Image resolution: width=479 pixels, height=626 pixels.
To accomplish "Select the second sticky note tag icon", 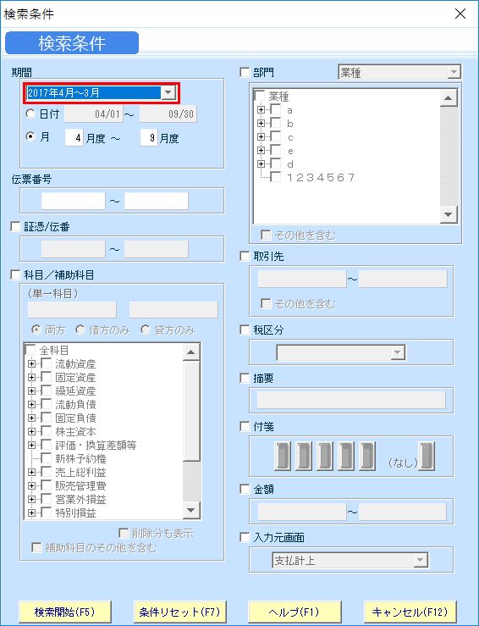I will point(304,456).
